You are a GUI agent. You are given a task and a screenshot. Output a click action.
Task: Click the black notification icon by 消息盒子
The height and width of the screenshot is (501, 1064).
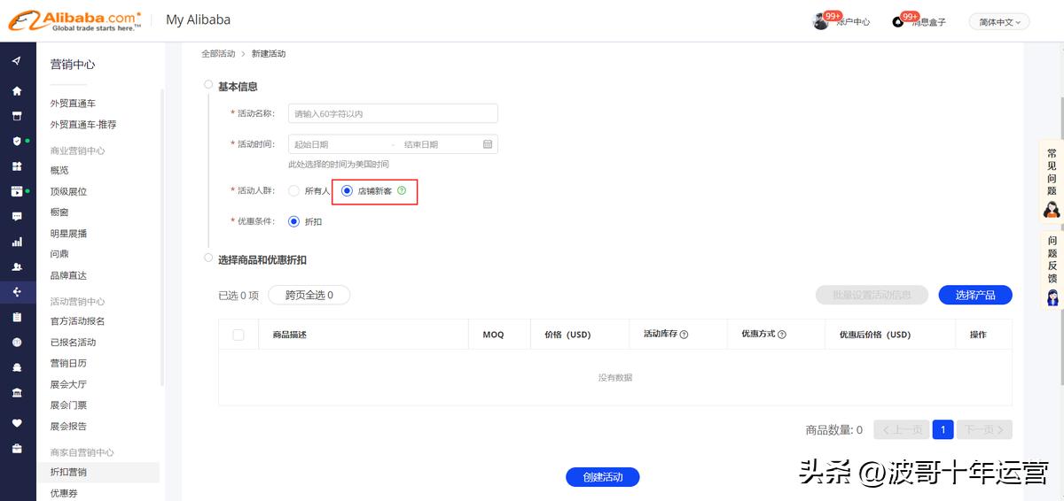897,22
